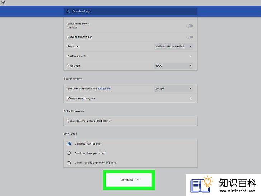Toggle Show home button switch

click(190, 26)
